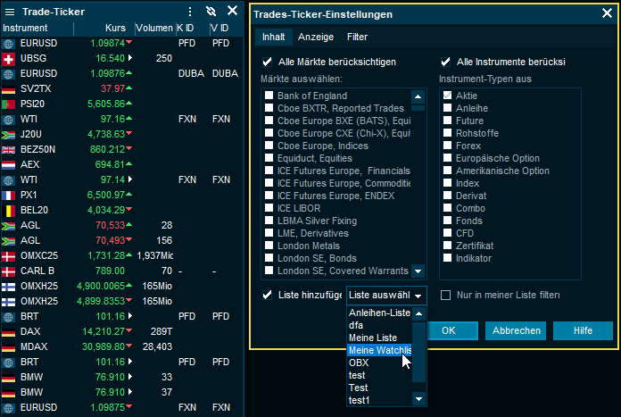
Task: Click the Belgian flag beside BEL20
Action: point(9,210)
